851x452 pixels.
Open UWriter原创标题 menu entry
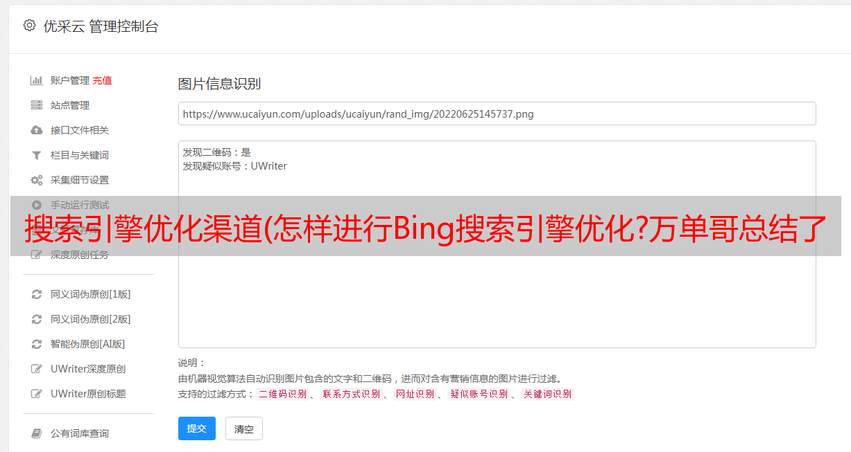88,394
